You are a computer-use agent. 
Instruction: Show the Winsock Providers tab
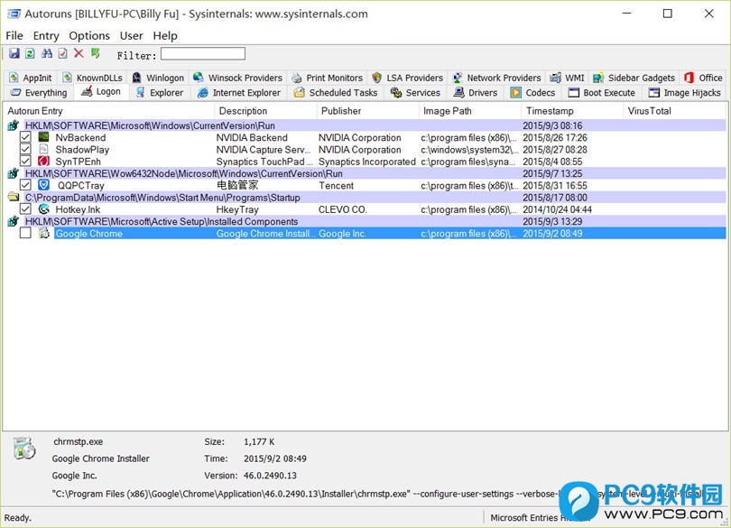[238, 78]
